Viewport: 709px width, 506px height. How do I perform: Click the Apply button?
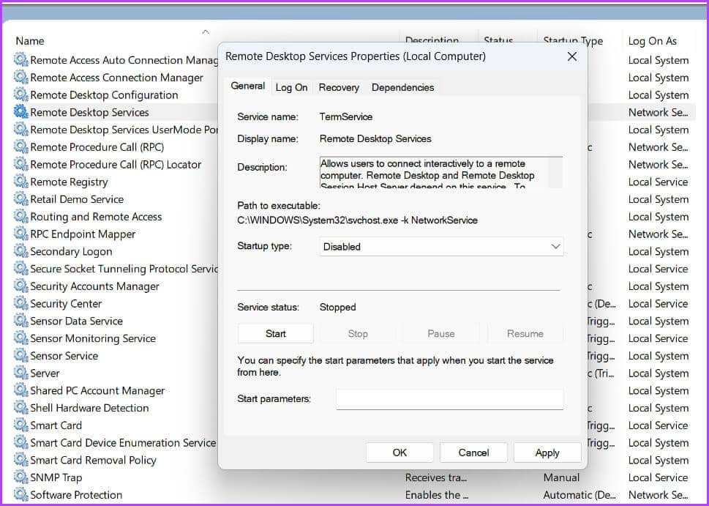coord(547,453)
